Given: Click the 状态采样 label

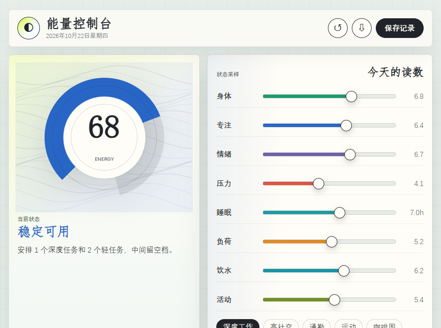Looking at the screenshot, I should coord(228,75).
